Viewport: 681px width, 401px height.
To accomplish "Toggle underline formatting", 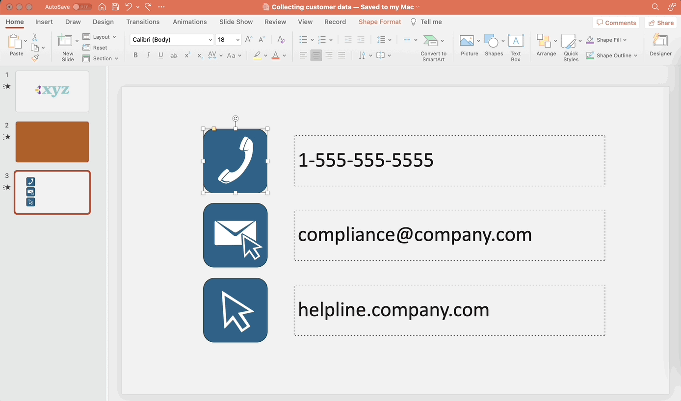I will (160, 55).
